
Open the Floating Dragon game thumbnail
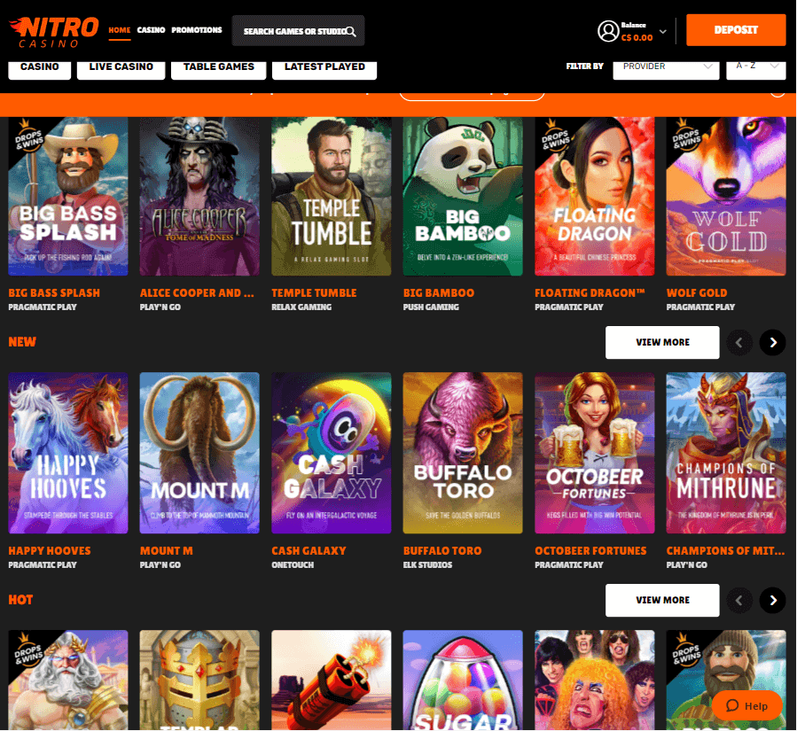[x=595, y=196]
